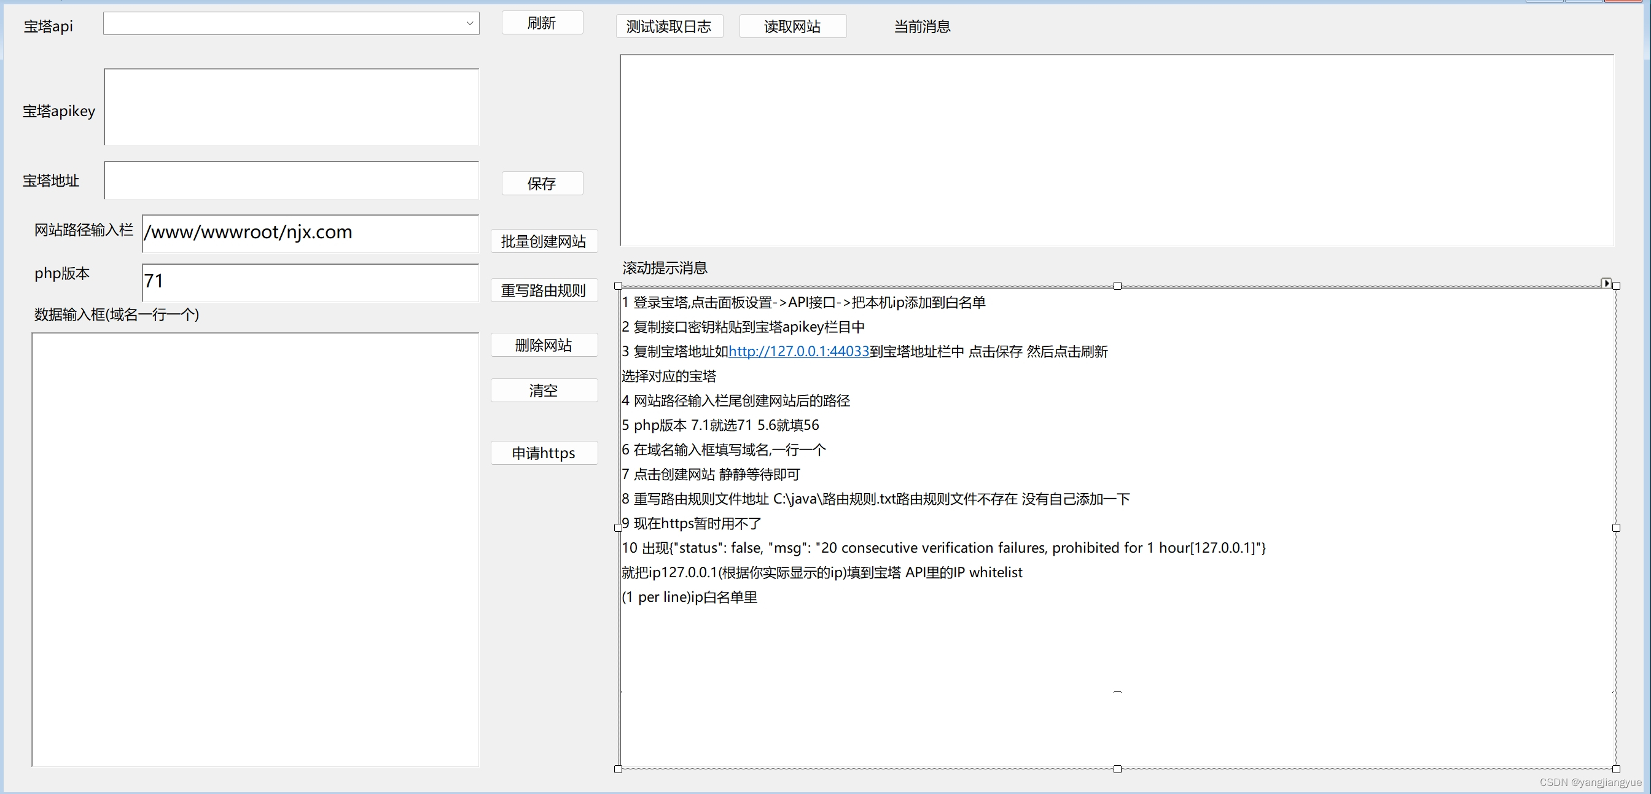Click inside the 宝塔地址 input field
The image size is (1651, 794).
(291, 181)
